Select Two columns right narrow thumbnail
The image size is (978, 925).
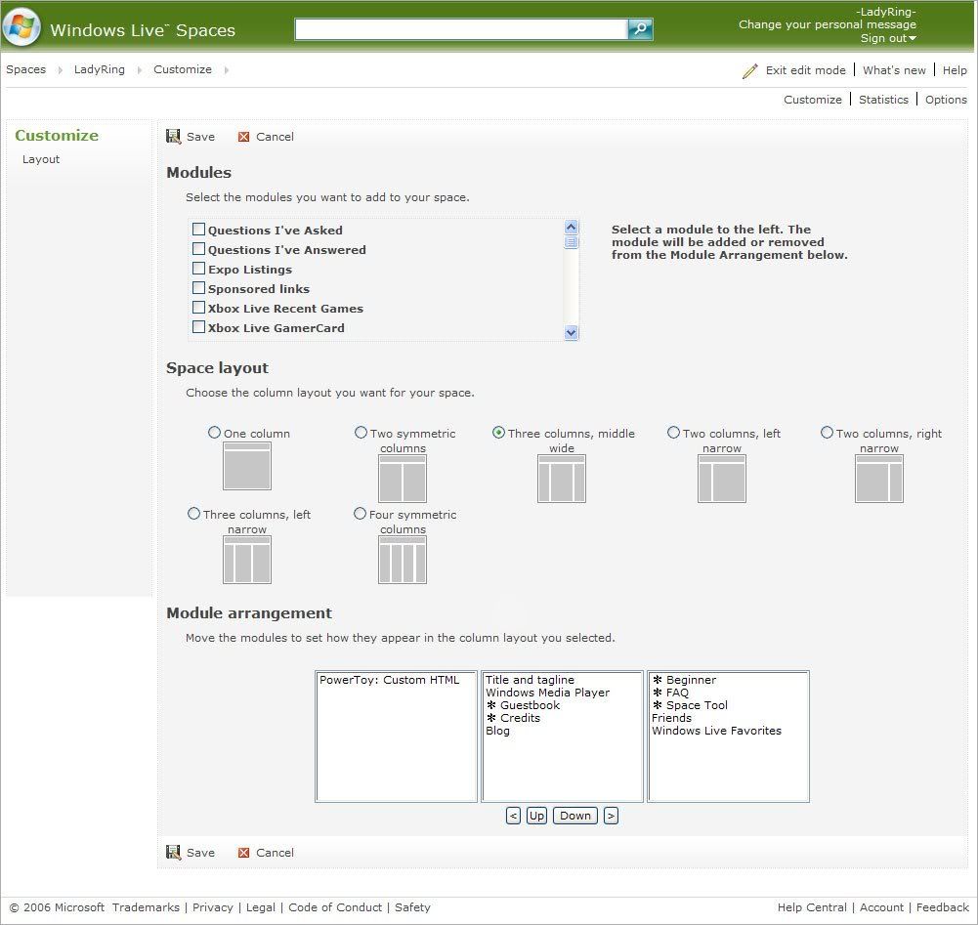tap(878, 479)
